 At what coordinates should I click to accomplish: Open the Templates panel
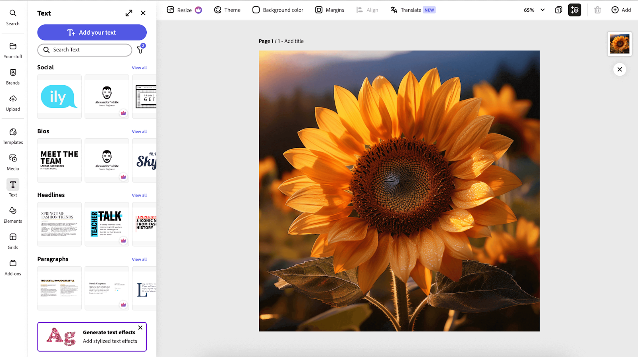pyautogui.click(x=13, y=136)
